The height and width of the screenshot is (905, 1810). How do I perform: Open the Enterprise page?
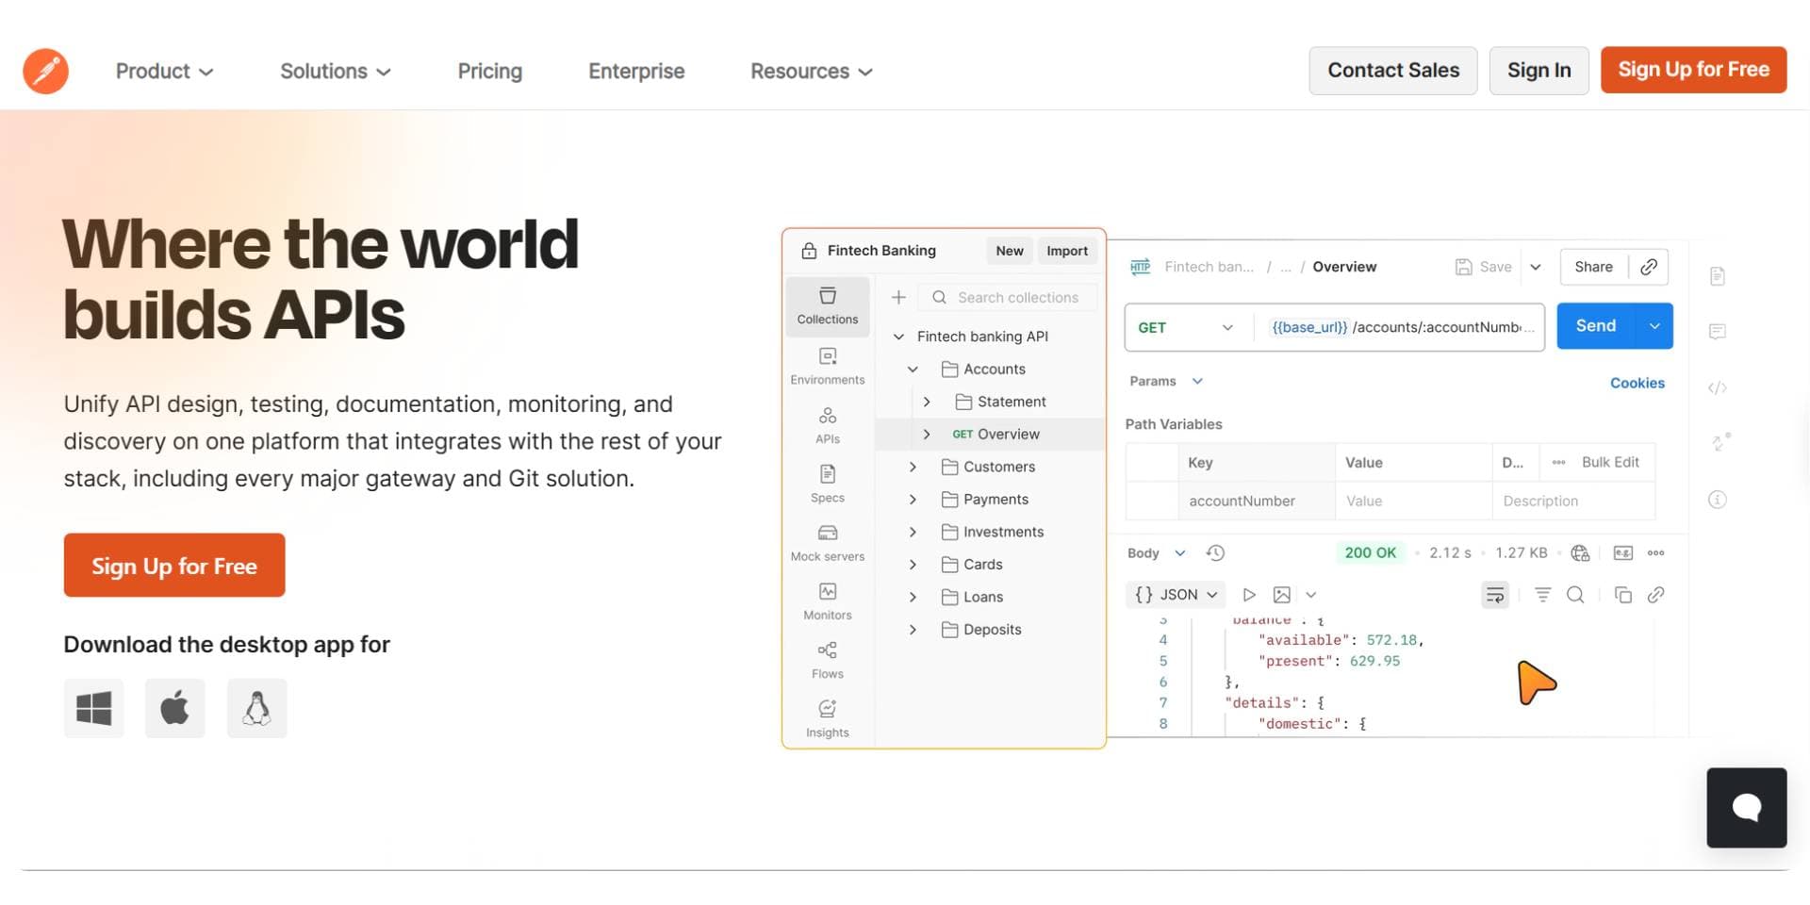(636, 71)
